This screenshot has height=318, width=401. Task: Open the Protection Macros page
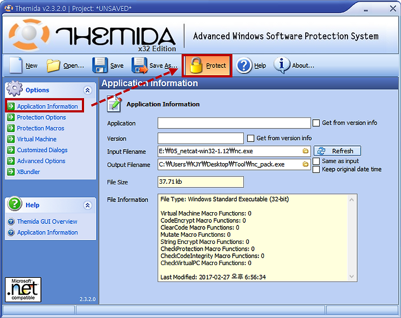click(41, 128)
